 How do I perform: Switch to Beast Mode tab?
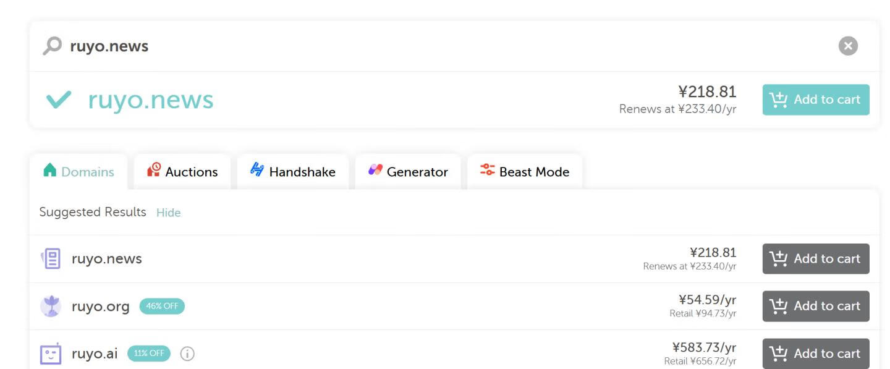pos(525,172)
